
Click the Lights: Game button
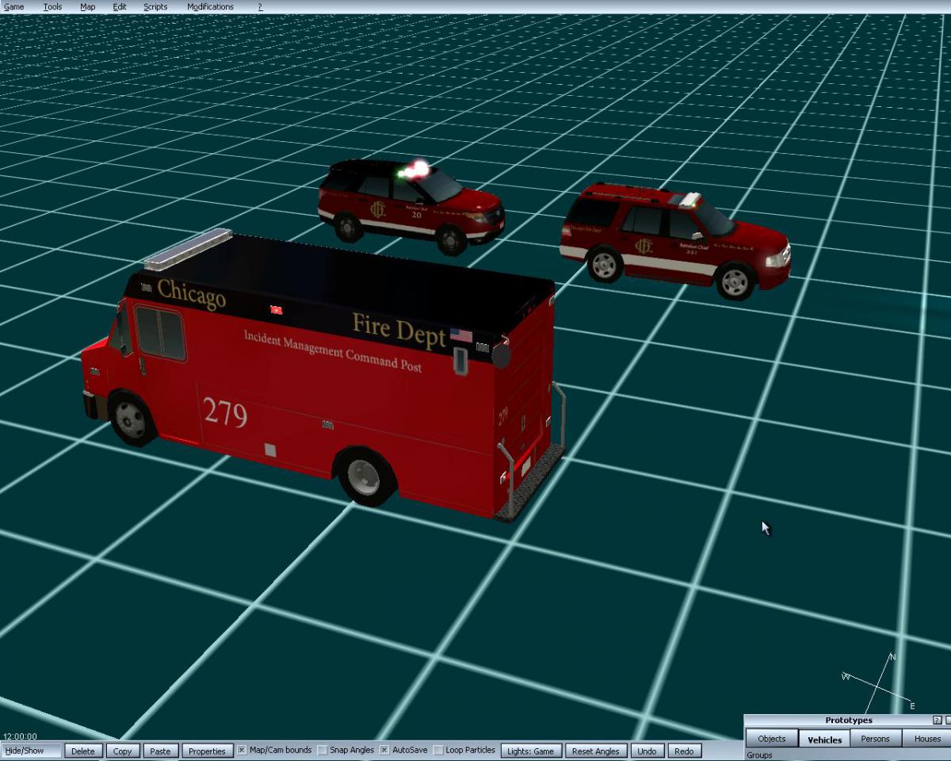tap(531, 751)
